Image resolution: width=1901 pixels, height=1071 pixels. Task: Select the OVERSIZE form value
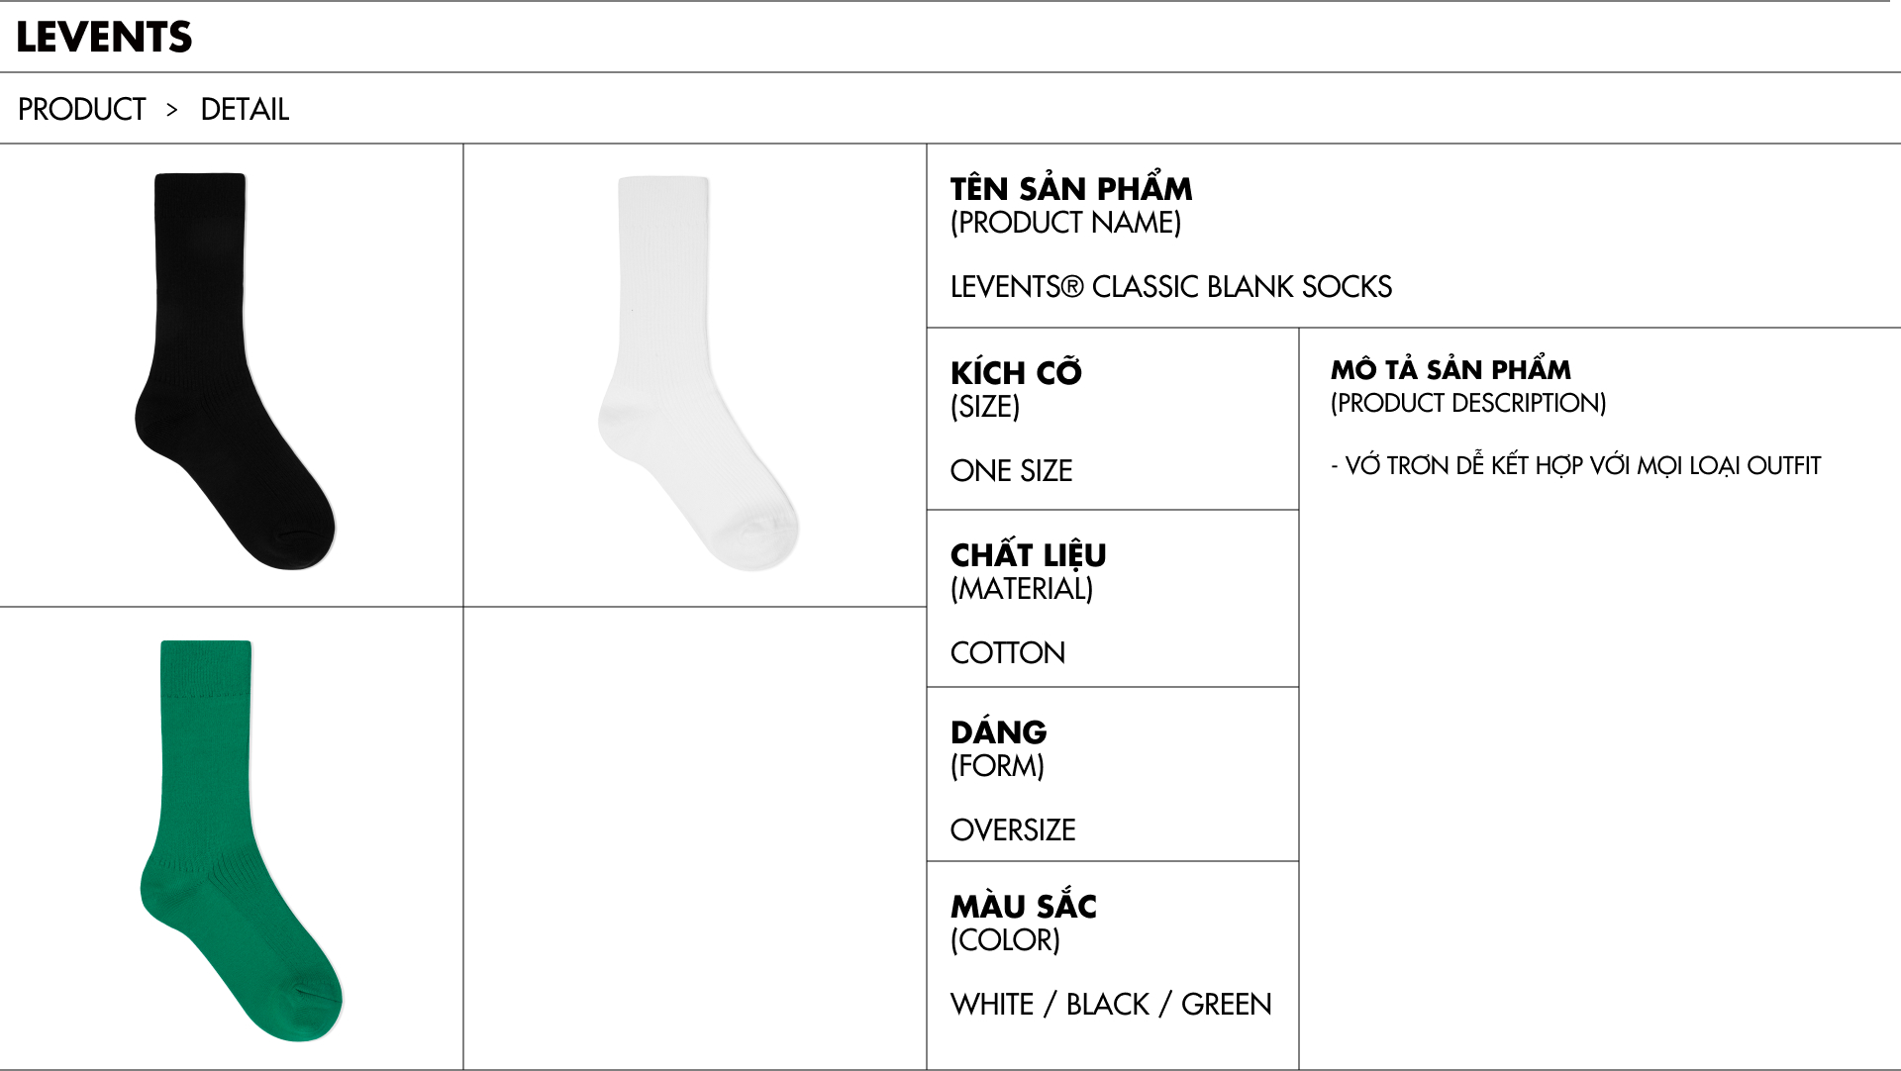pos(1012,830)
